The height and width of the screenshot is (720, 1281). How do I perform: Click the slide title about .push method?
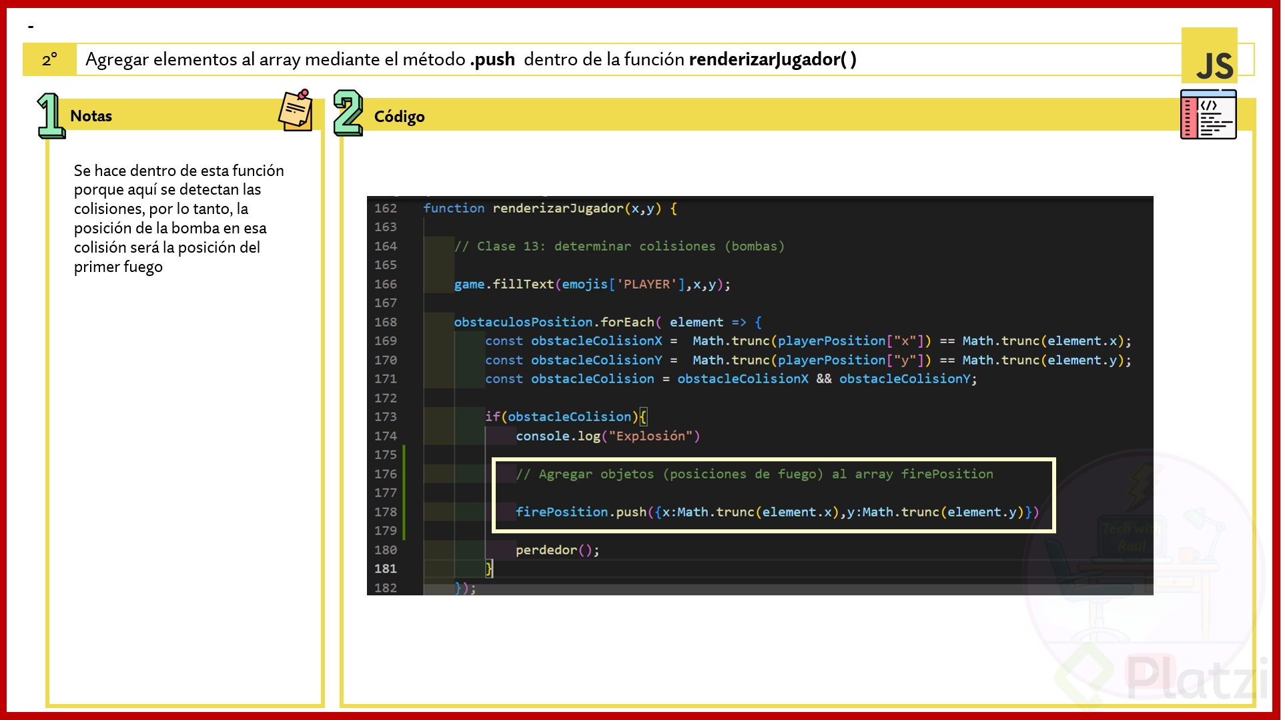[471, 59]
